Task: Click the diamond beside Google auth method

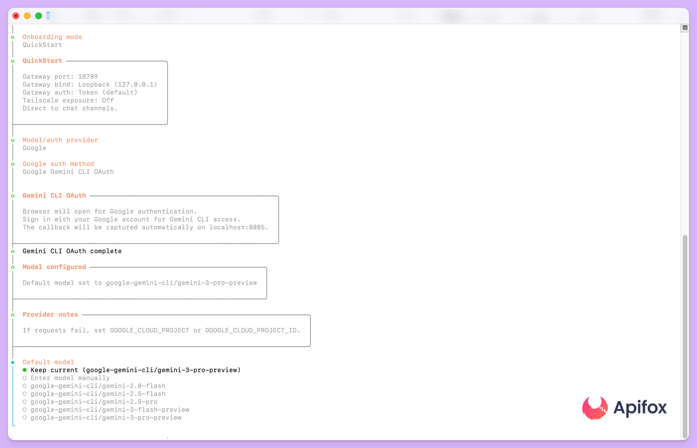Action: pos(13,164)
